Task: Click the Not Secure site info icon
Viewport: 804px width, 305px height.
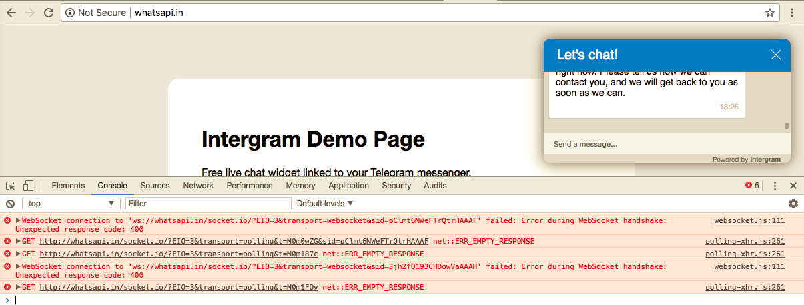Action: [70, 13]
